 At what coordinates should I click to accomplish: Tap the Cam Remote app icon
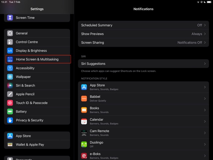(x=84, y=133)
